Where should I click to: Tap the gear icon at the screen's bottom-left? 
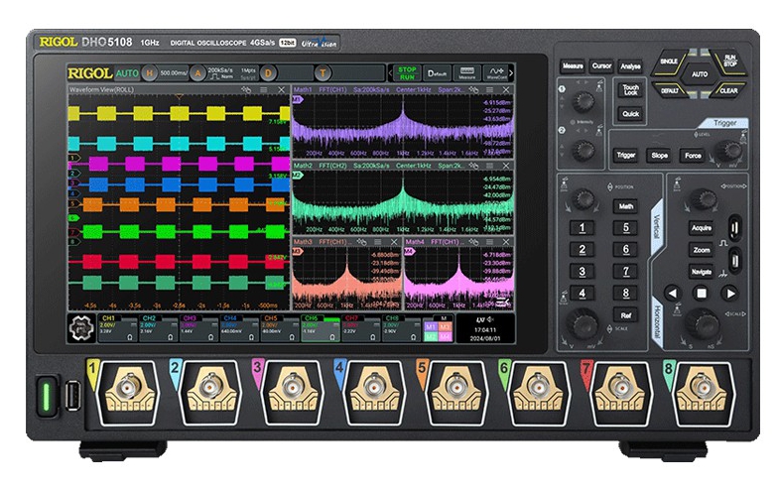coord(81,328)
